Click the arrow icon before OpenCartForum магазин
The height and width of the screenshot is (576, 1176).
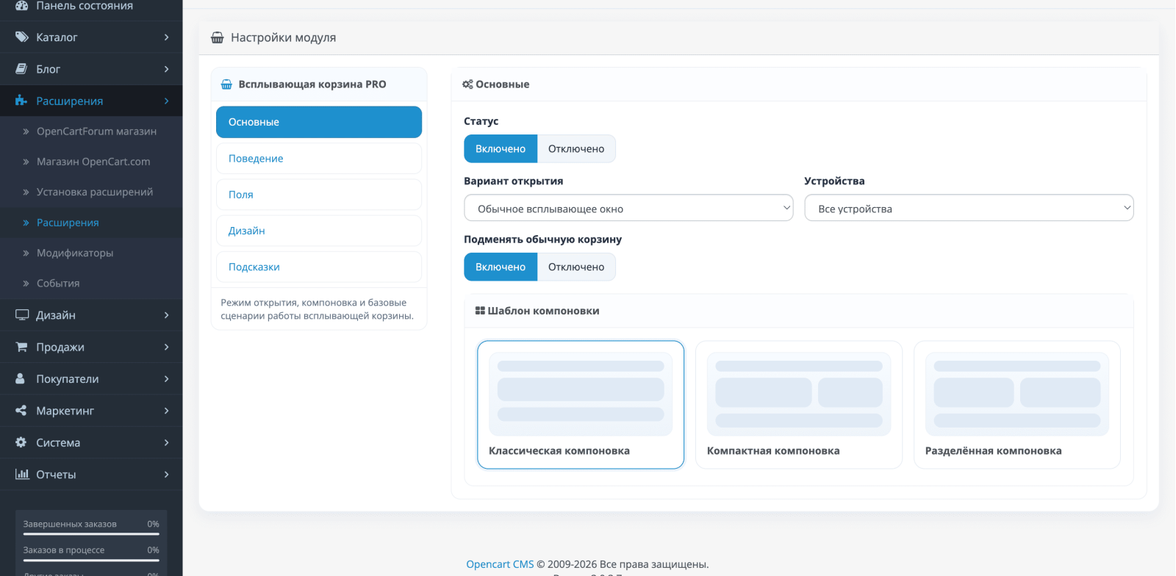(x=26, y=132)
